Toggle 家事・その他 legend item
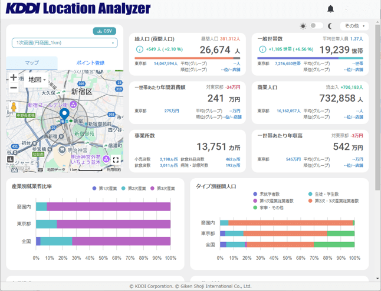 (268, 208)
